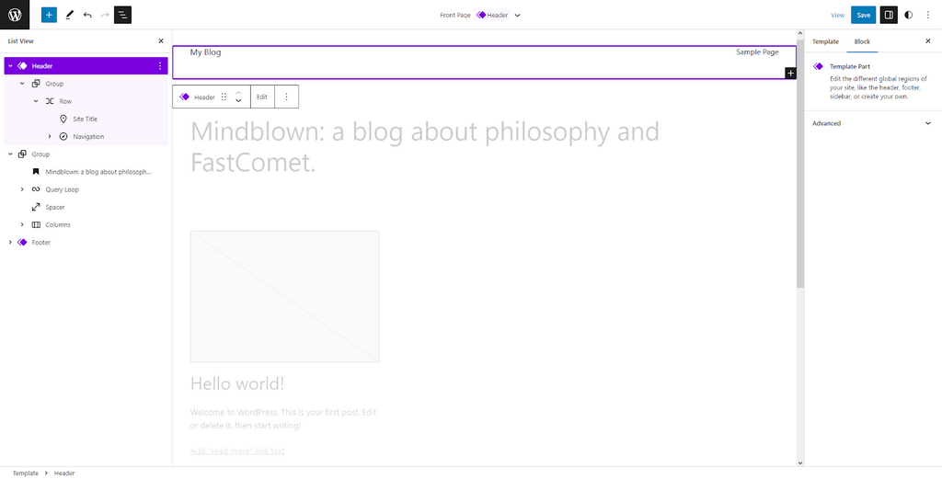942x479 pixels.
Task: Expand the Advanced panel
Action: tap(927, 123)
